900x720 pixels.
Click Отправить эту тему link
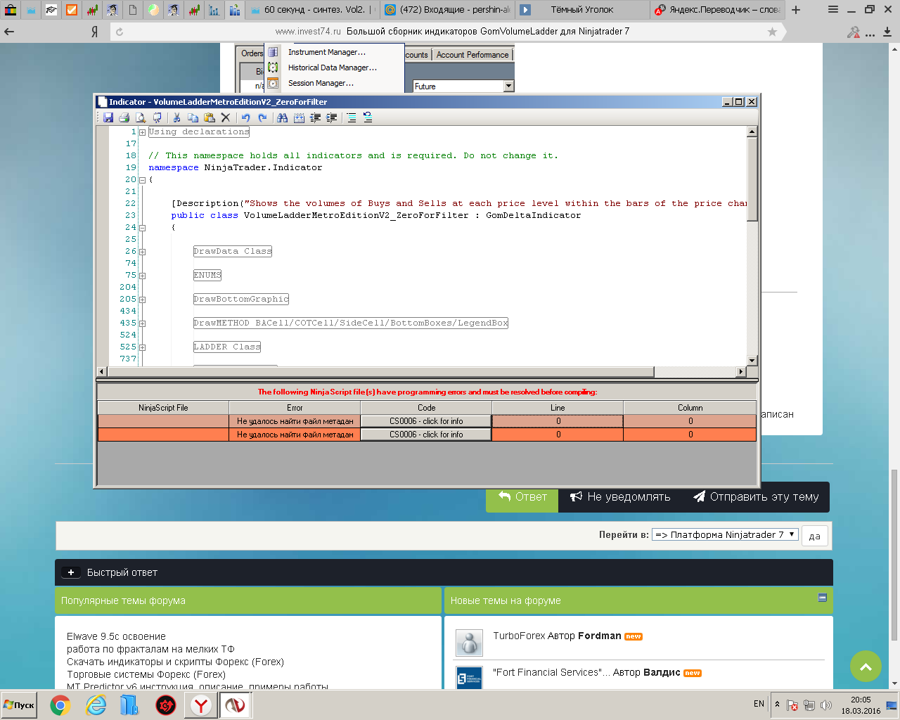click(x=756, y=496)
